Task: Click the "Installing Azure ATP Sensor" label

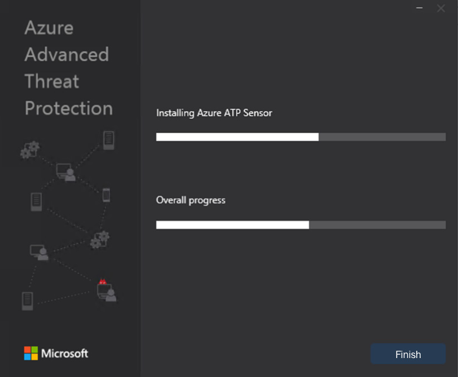Action: 214,113
